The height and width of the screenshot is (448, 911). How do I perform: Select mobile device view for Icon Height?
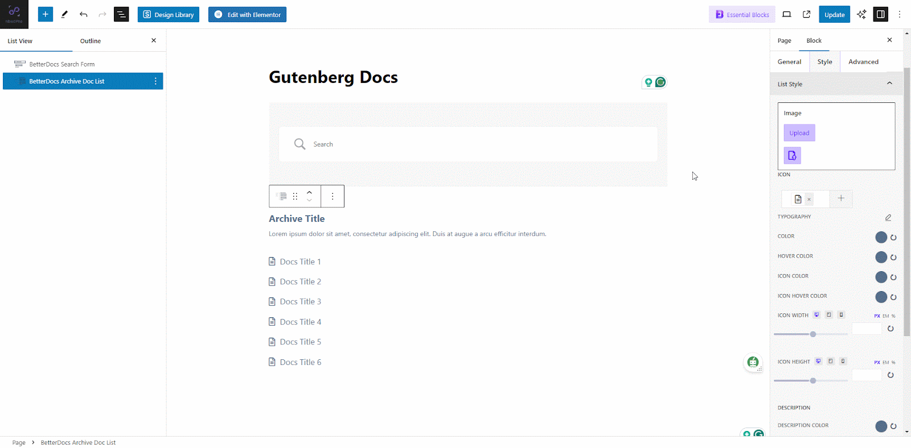pyautogui.click(x=843, y=361)
